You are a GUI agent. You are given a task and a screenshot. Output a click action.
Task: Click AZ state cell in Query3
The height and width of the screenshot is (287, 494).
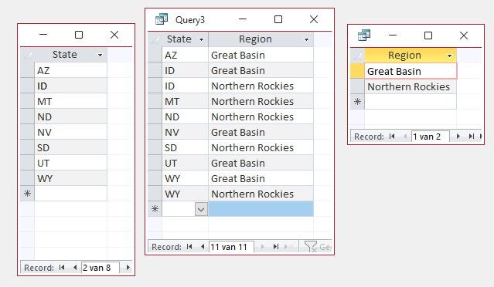click(x=185, y=55)
